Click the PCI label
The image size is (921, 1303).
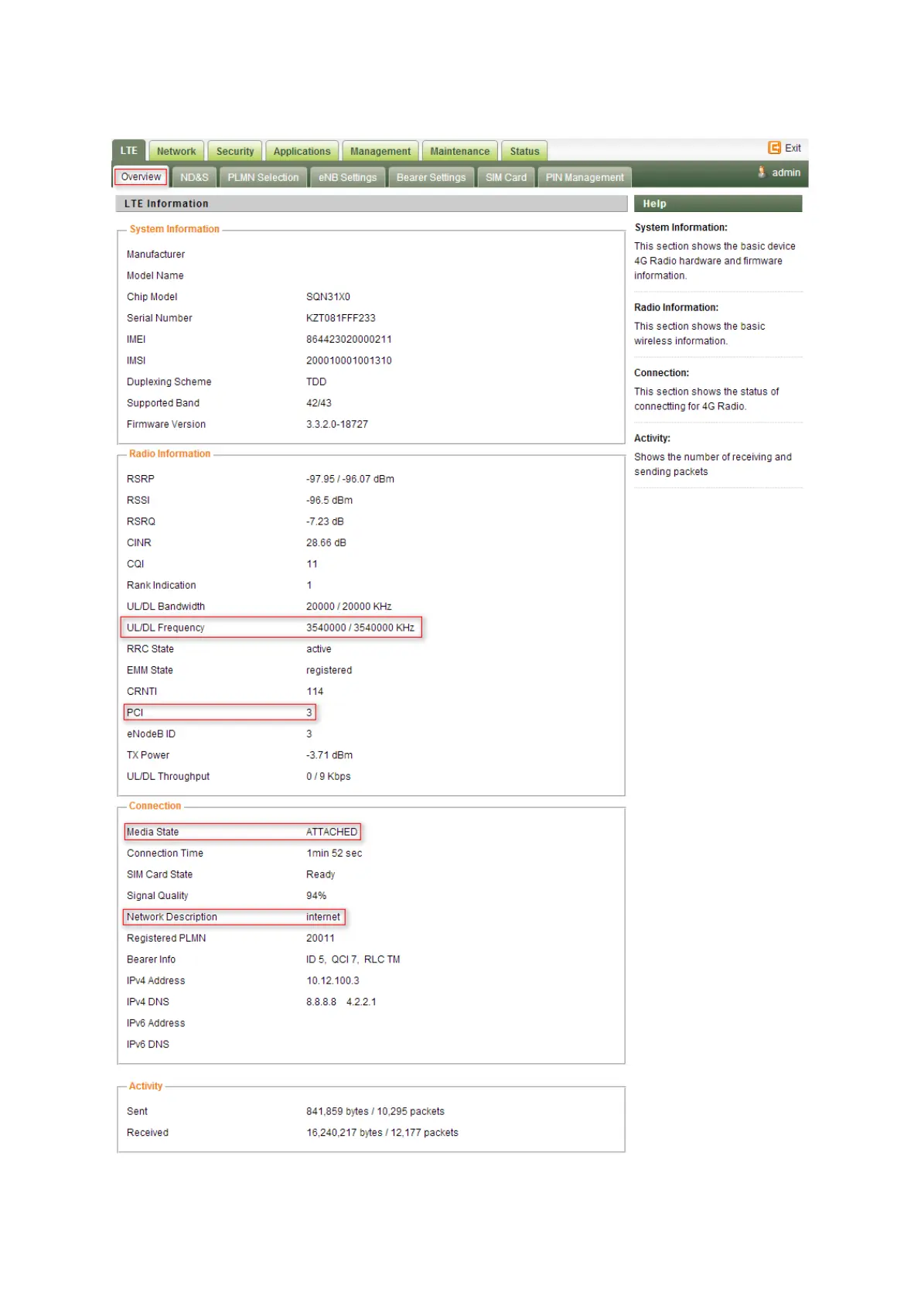click(135, 713)
